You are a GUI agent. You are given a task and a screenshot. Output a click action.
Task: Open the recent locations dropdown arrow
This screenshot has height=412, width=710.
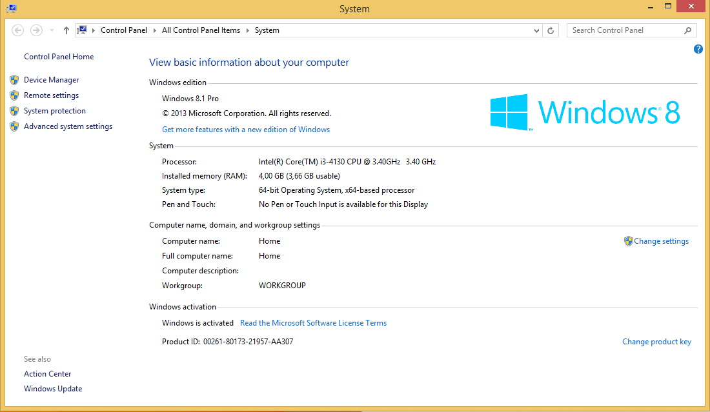coord(52,30)
